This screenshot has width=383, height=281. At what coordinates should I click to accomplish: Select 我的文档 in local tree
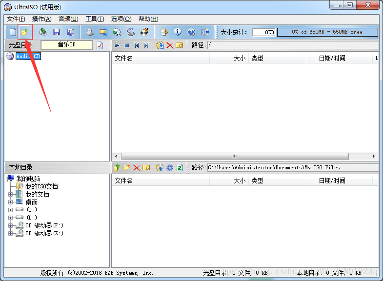tap(38, 194)
